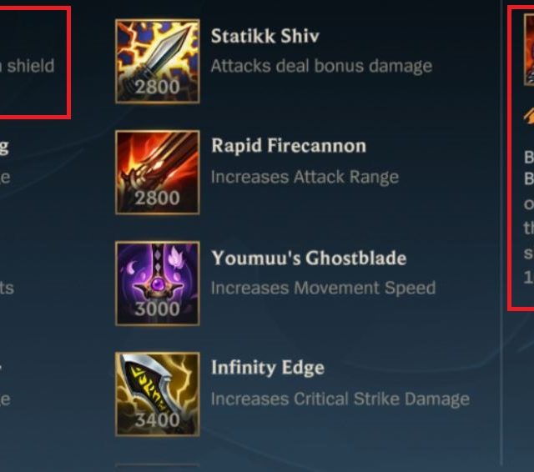Click the 2800 price on Rapid Firecannon
This screenshot has height=472, width=534.
point(158,198)
